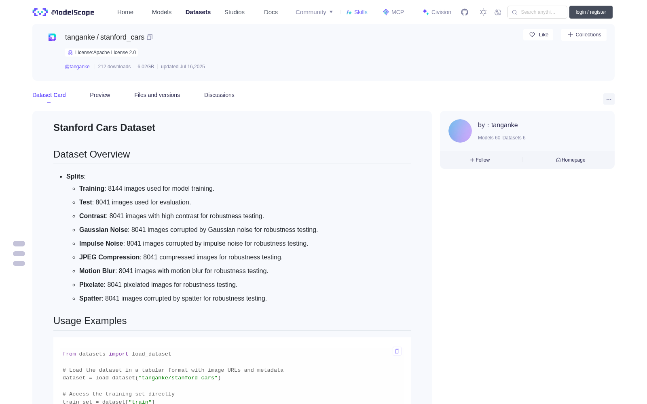The height and width of the screenshot is (404, 647).
Task: Switch to Files and versions tab
Action: (157, 95)
